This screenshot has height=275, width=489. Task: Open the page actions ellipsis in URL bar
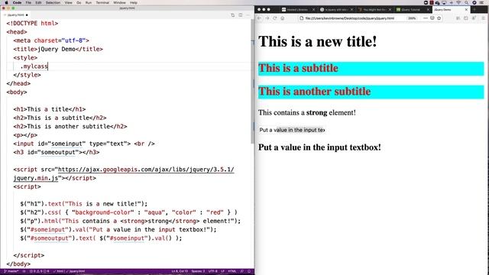click(x=426, y=18)
